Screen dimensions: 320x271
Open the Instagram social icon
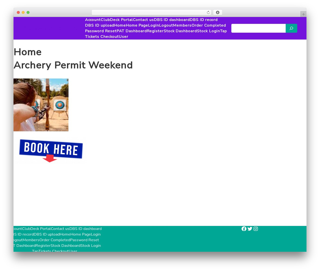tap(256, 229)
